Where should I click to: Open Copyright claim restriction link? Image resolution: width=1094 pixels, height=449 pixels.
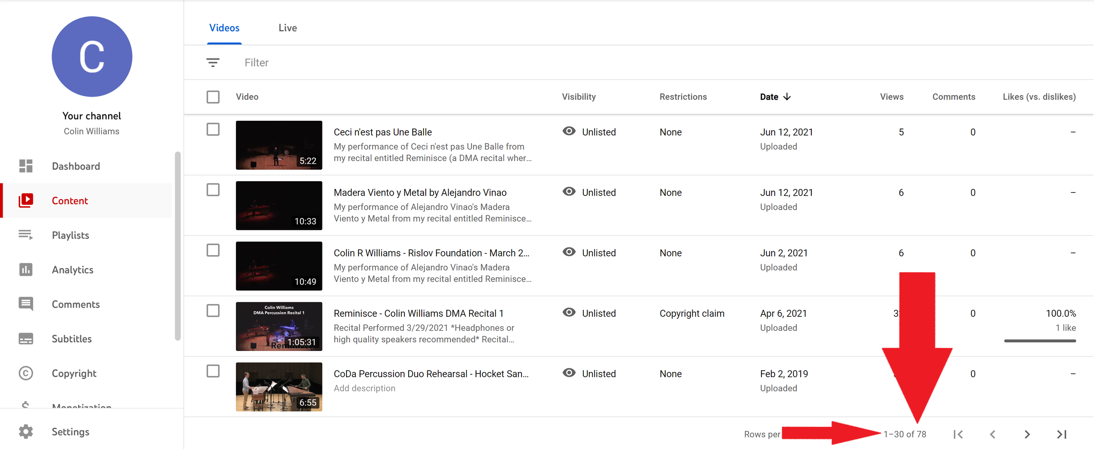(x=692, y=313)
